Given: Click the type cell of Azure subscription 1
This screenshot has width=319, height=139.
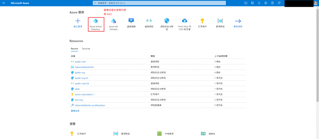Looking at the screenshot, I should (x=155, y=94).
